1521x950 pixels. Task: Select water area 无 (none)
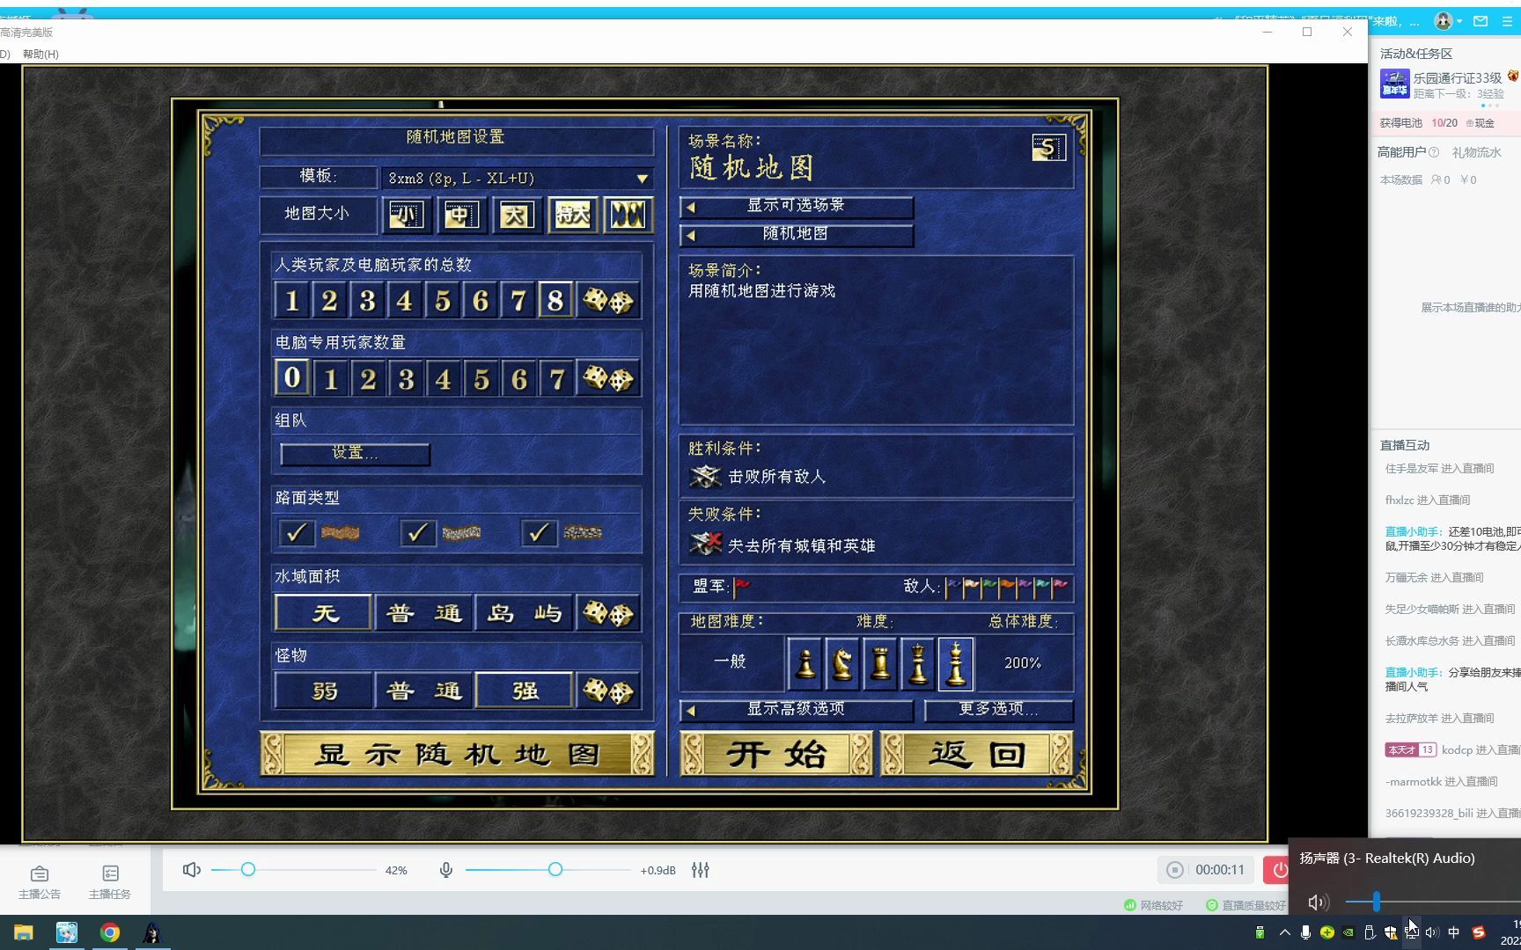coord(323,613)
